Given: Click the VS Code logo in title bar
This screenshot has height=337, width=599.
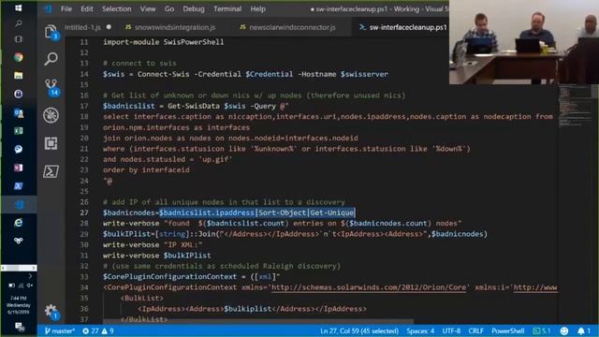Looking at the screenshot, I should (49, 8).
